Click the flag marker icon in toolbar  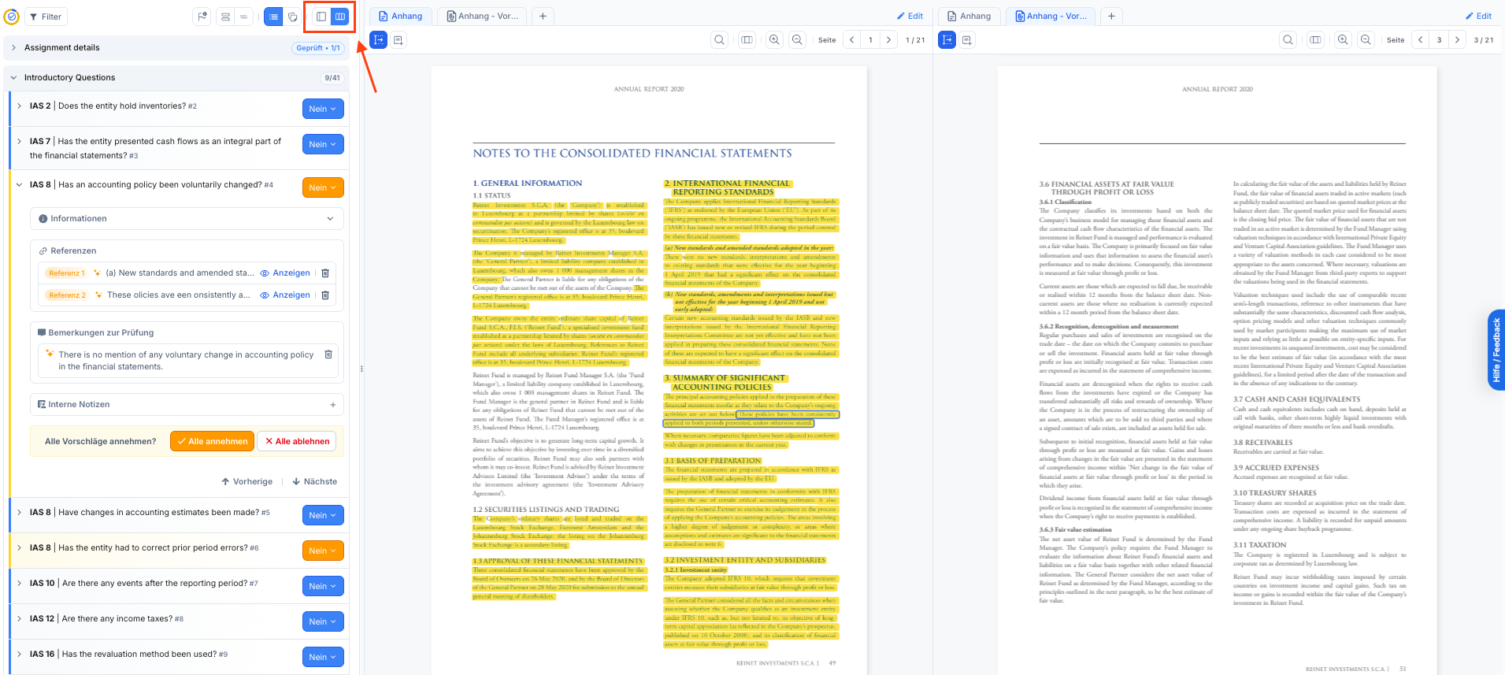click(202, 17)
